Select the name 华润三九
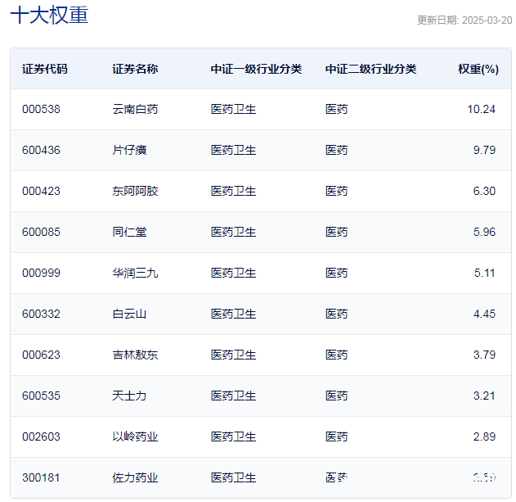This screenshot has width=516, height=502. point(135,273)
